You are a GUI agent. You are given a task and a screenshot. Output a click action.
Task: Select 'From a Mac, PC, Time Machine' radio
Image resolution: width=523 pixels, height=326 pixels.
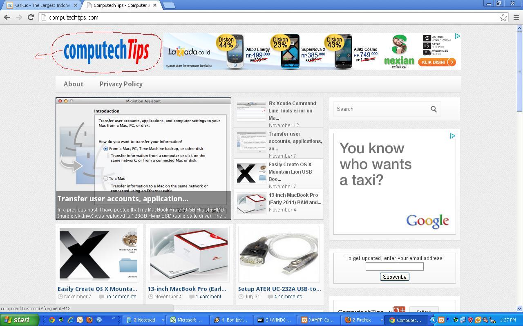[x=106, y=149]
